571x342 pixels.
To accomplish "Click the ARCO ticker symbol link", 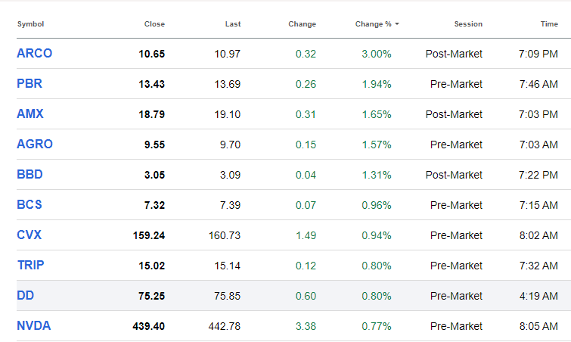I will pyautogui.click(x=34, y=54).
